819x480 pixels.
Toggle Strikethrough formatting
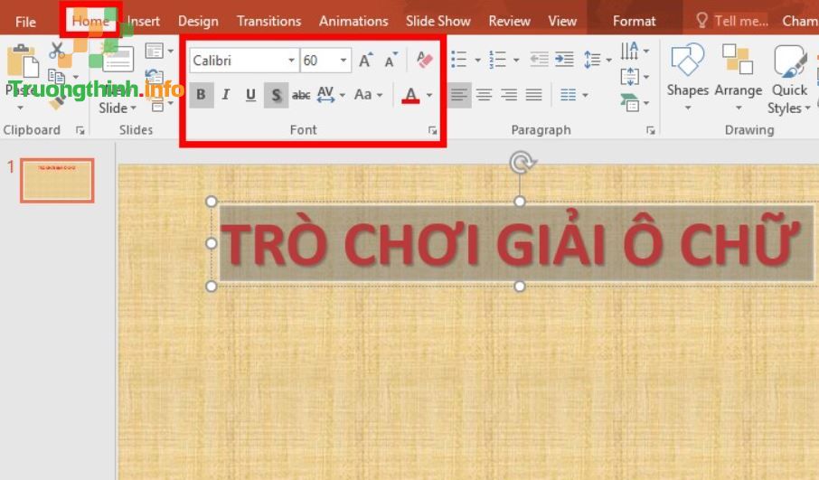(x=301, y=95)
